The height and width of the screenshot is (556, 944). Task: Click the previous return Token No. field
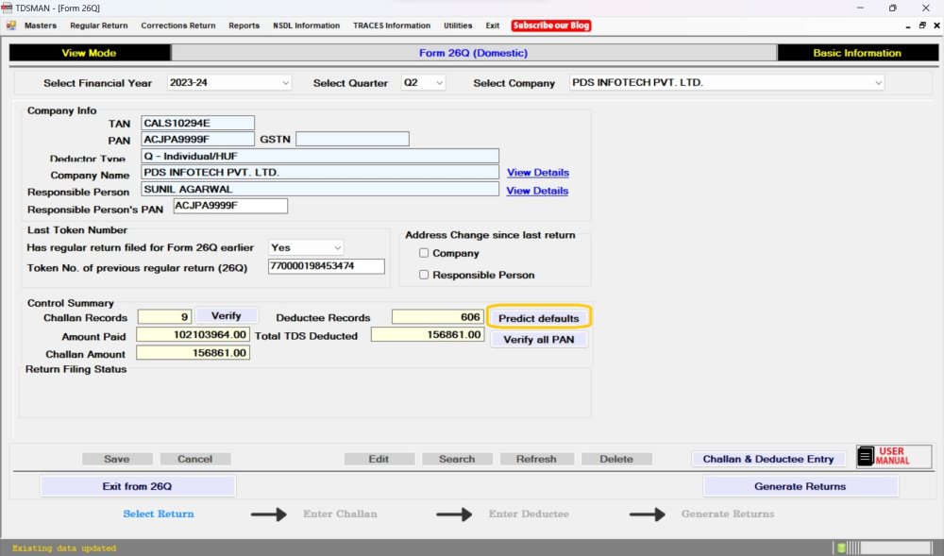click(x=327, y=266)
